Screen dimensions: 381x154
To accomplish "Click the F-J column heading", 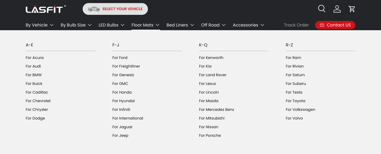I will pyautogui.click(x=116, y=45).
